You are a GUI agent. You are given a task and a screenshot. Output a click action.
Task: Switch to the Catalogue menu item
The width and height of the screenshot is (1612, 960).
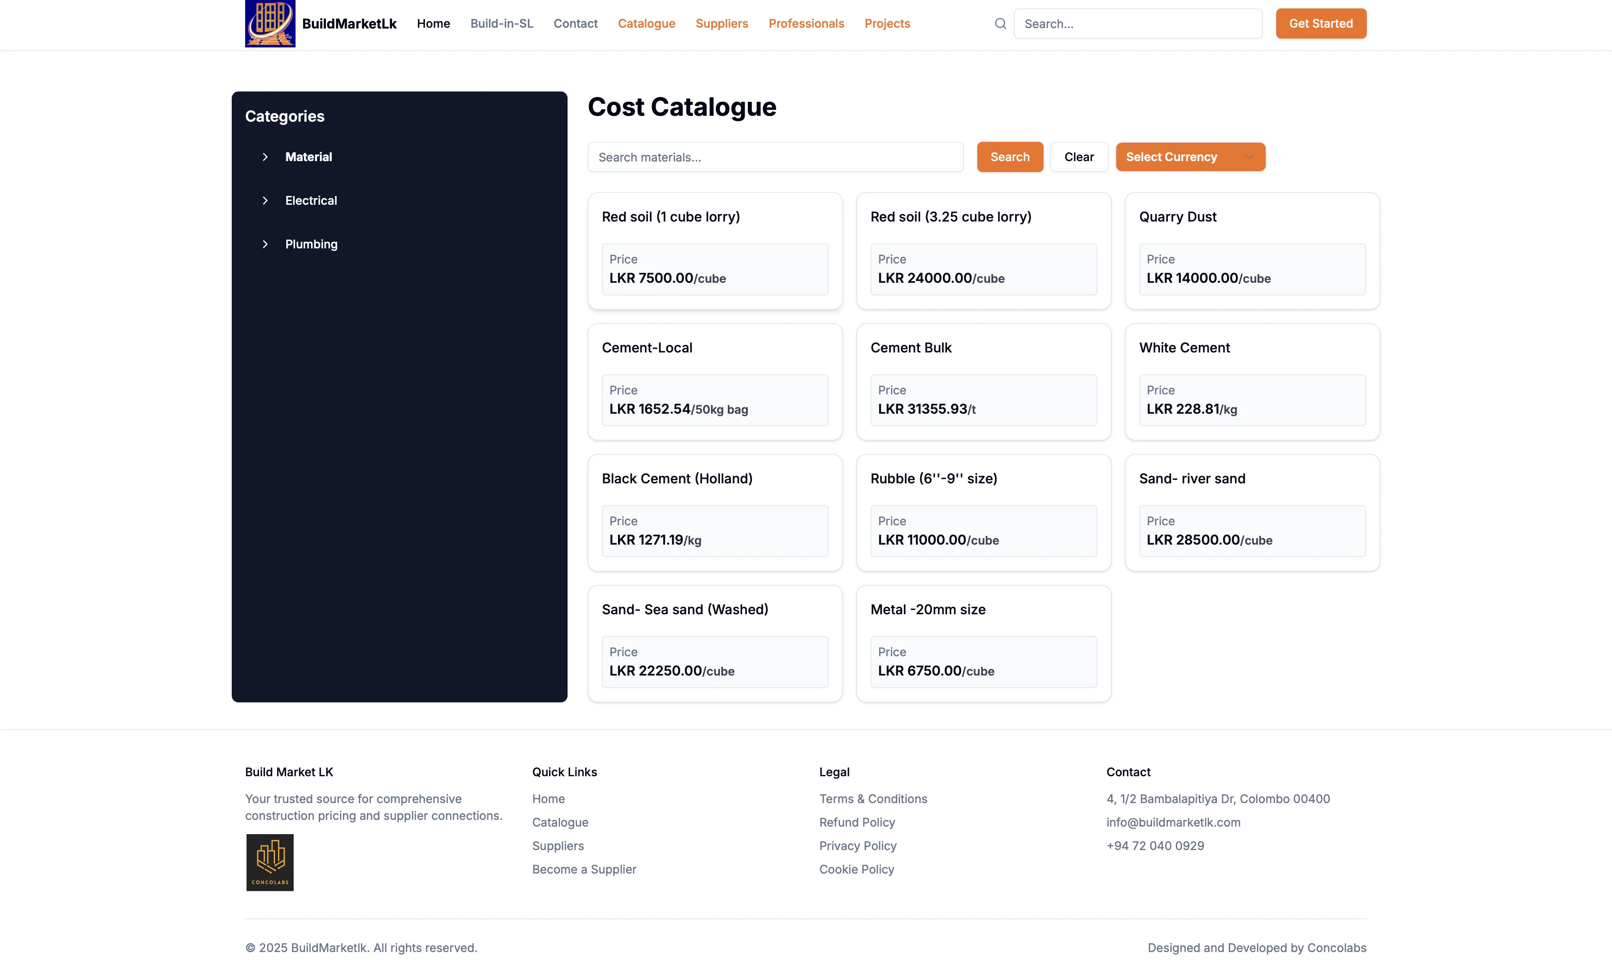click(646, 23)
